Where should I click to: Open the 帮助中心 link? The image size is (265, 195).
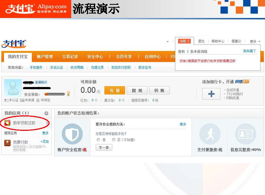[218, 41]
